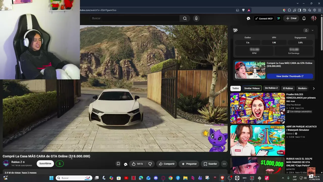
Task: Open Windows Start menu
Action: (x=51, y=178)
